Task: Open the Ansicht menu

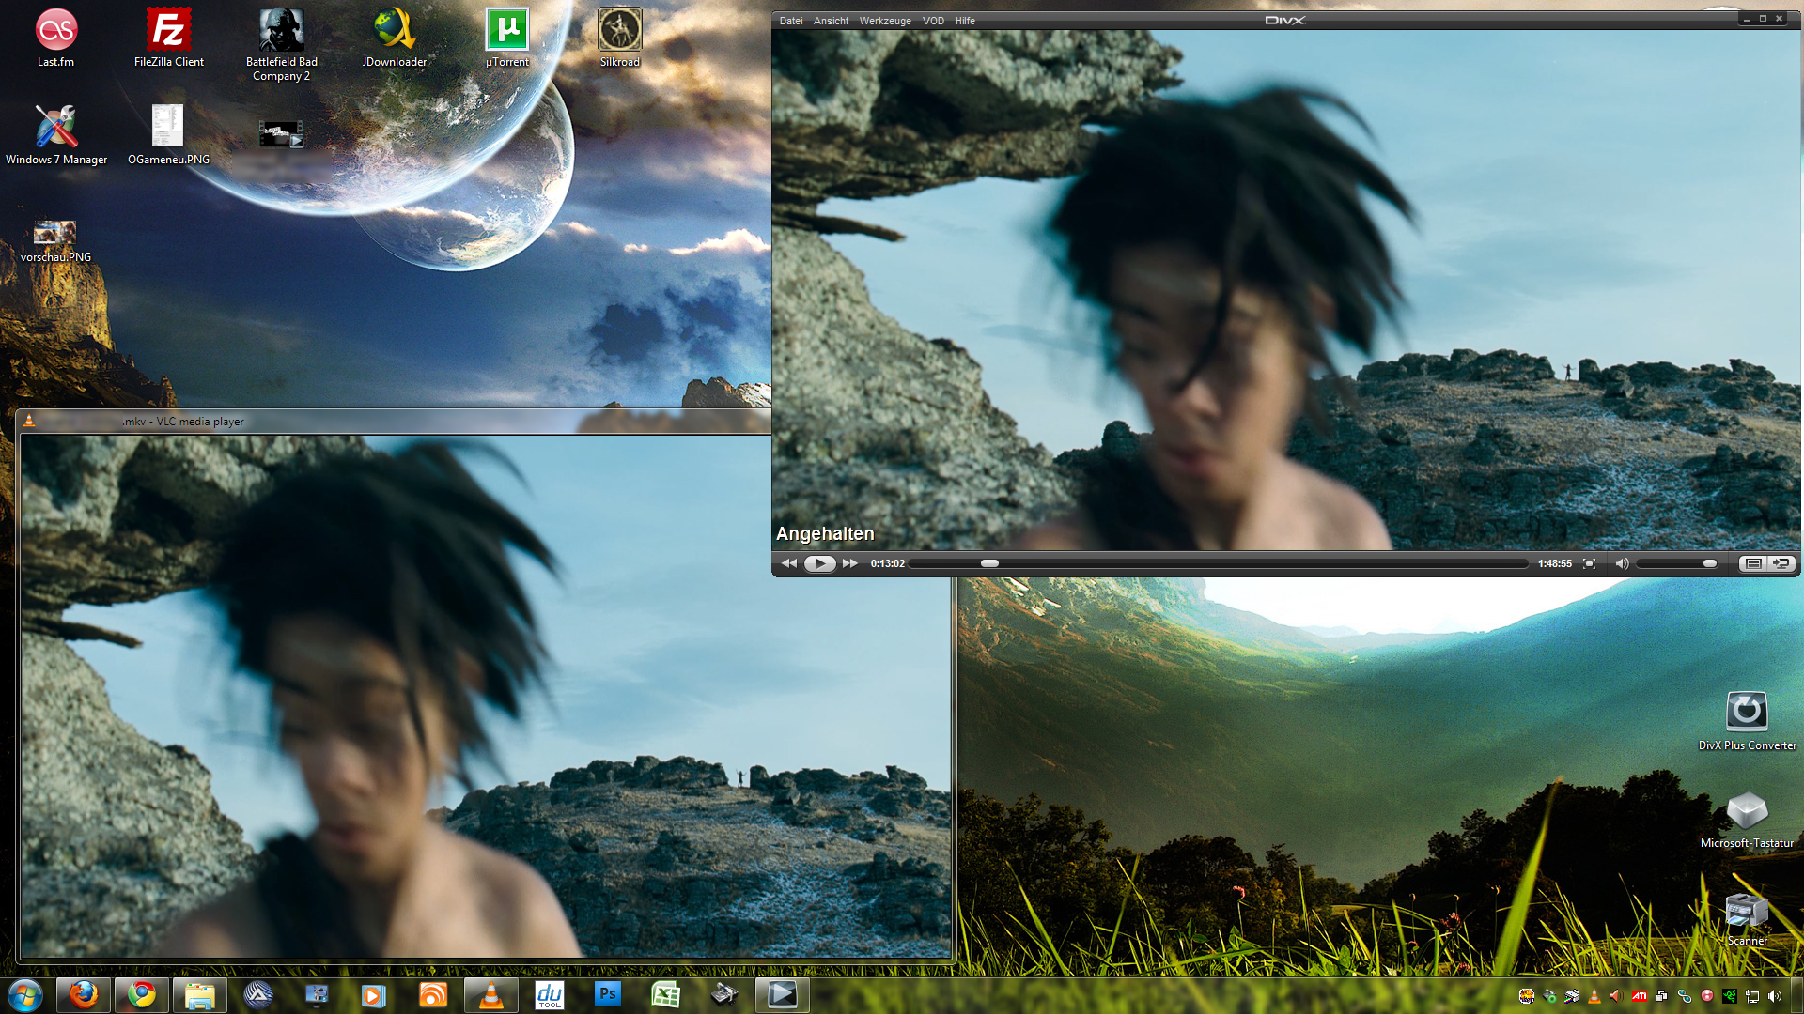Action: coord(831,21)
